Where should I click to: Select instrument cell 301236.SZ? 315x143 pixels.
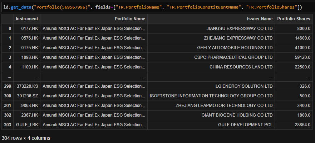(x=28, y=96)
